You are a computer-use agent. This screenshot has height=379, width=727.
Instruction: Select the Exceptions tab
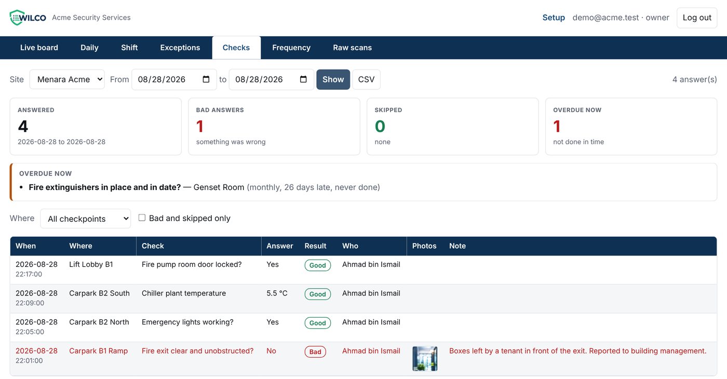pyautogui.click(x=180, y=48)
